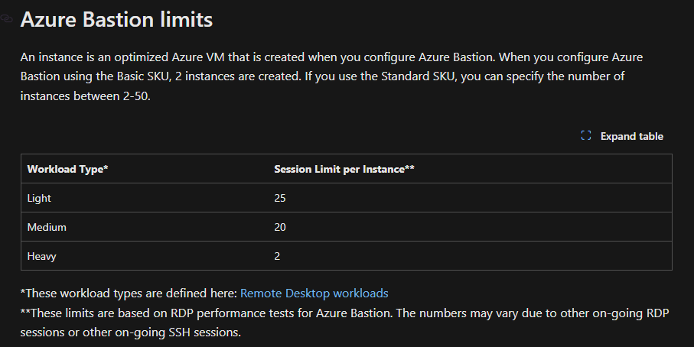This screenshot has height=347, width=694.
Task: Open the Expand table text button
Action: [631, 136]
